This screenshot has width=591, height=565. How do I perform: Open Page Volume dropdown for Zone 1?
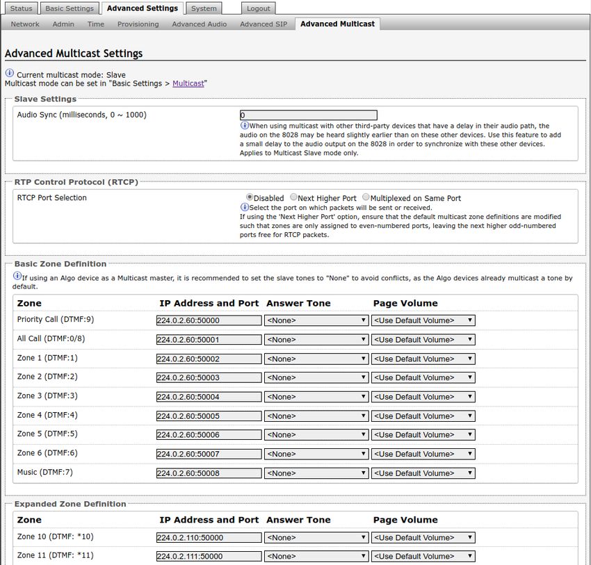tap(423, 359)
